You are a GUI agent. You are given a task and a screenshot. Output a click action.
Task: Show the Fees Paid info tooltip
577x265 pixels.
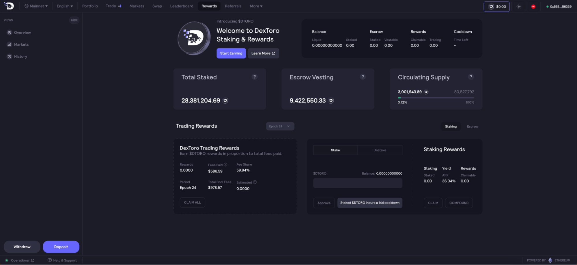pos(225,165)
